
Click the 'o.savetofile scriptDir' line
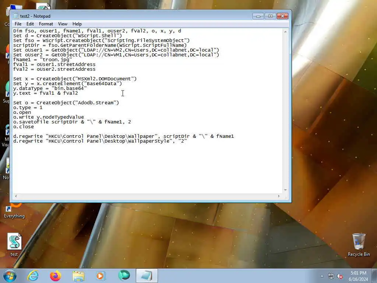[72, 122]
